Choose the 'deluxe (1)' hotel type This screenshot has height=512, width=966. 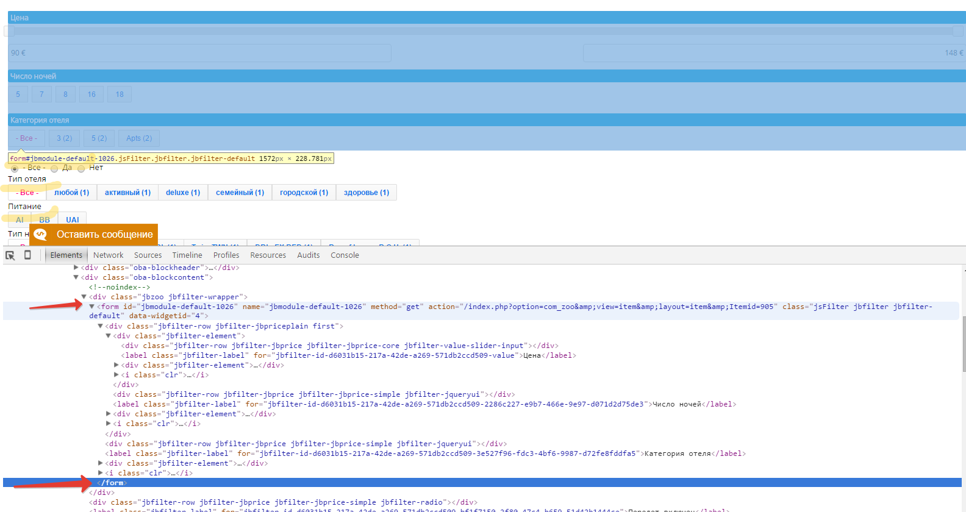(x=183, y=193)
